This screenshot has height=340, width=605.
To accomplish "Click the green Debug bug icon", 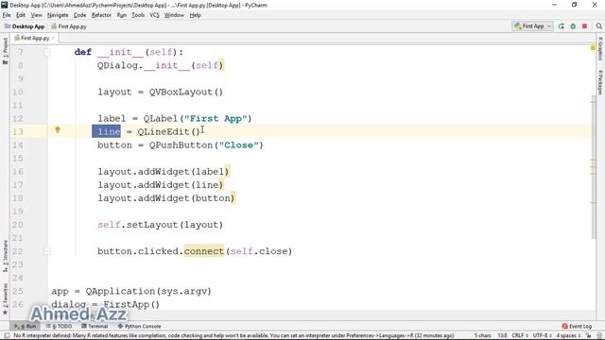I will pos(573,26).
